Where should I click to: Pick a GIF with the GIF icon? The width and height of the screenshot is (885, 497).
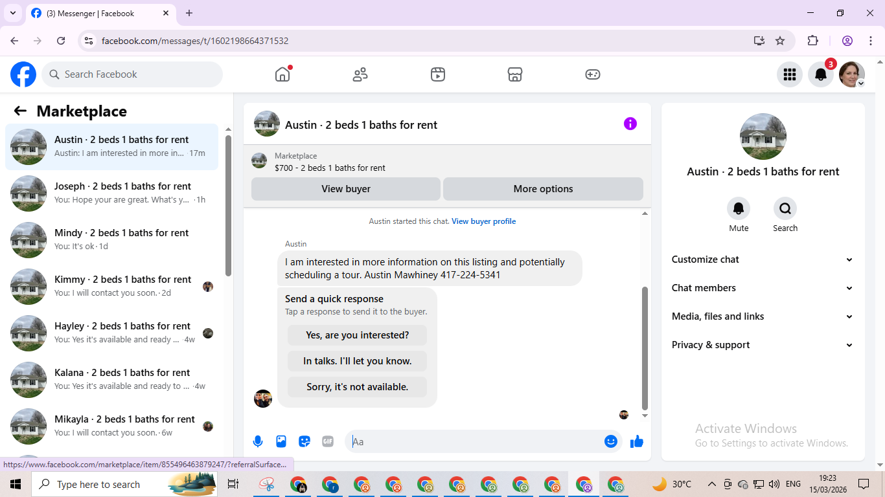point(328,441)
